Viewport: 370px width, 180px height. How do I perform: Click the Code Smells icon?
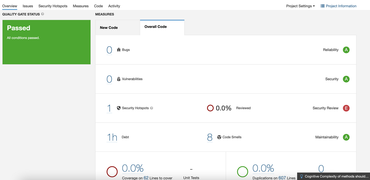[x=219, y=137]
